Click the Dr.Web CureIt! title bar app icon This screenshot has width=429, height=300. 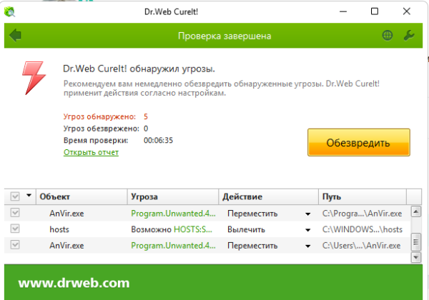pyautogui.click(x=10, y=11)
